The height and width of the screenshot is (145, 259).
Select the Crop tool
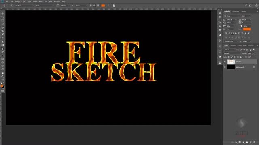click(2, 31)
